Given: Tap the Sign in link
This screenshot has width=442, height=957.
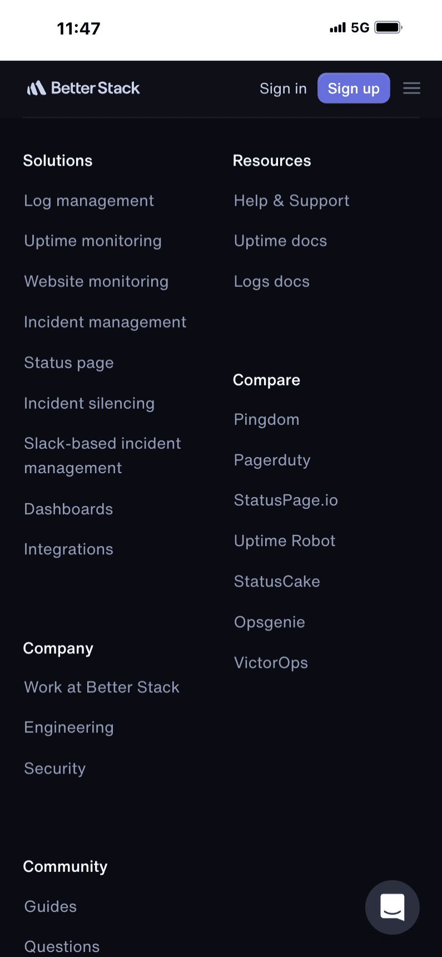Looking at the screenshot, I should (283, 88).
